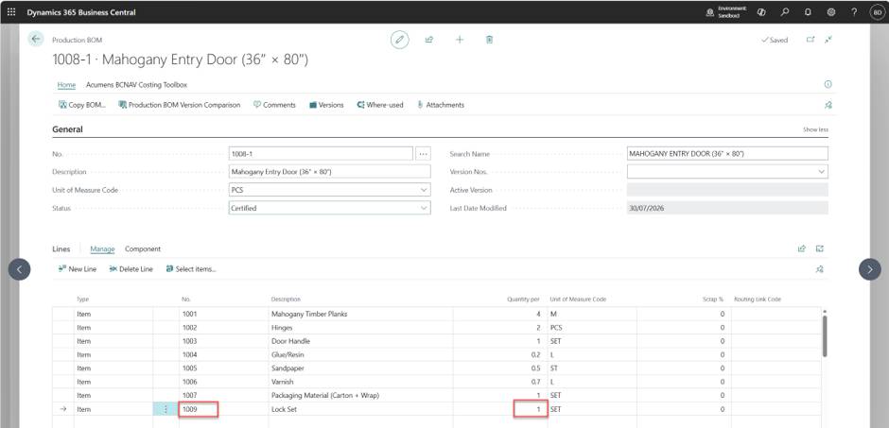
Task: Select the Sandpaper description cell
Action: coord(360,368)
